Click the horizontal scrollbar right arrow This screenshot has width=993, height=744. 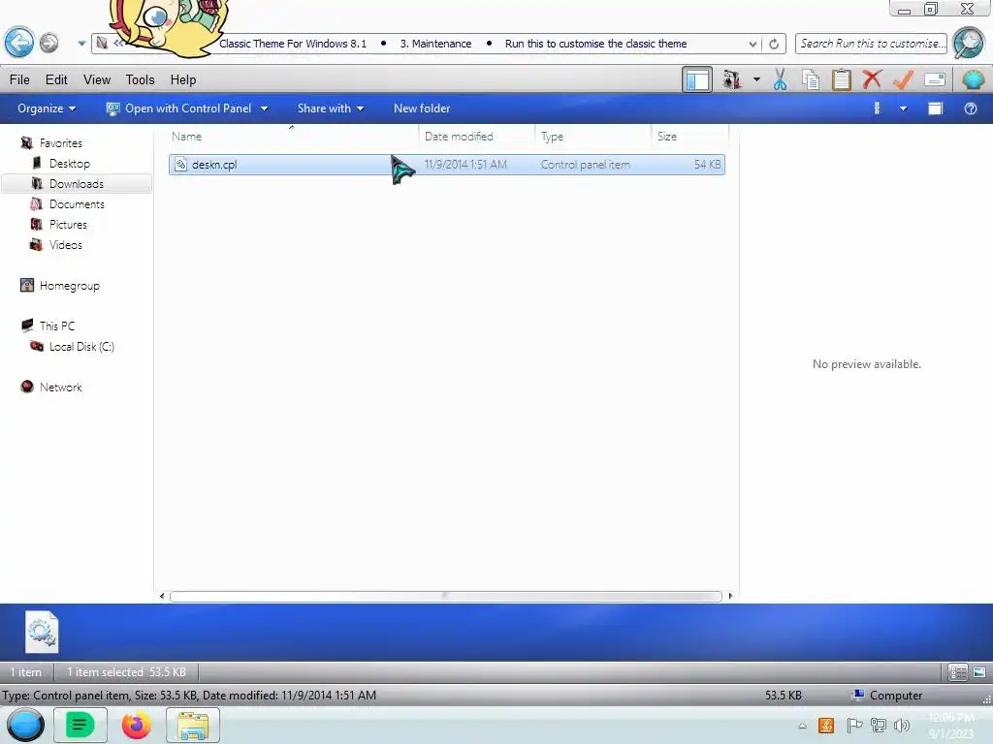(x=730, y=596)
